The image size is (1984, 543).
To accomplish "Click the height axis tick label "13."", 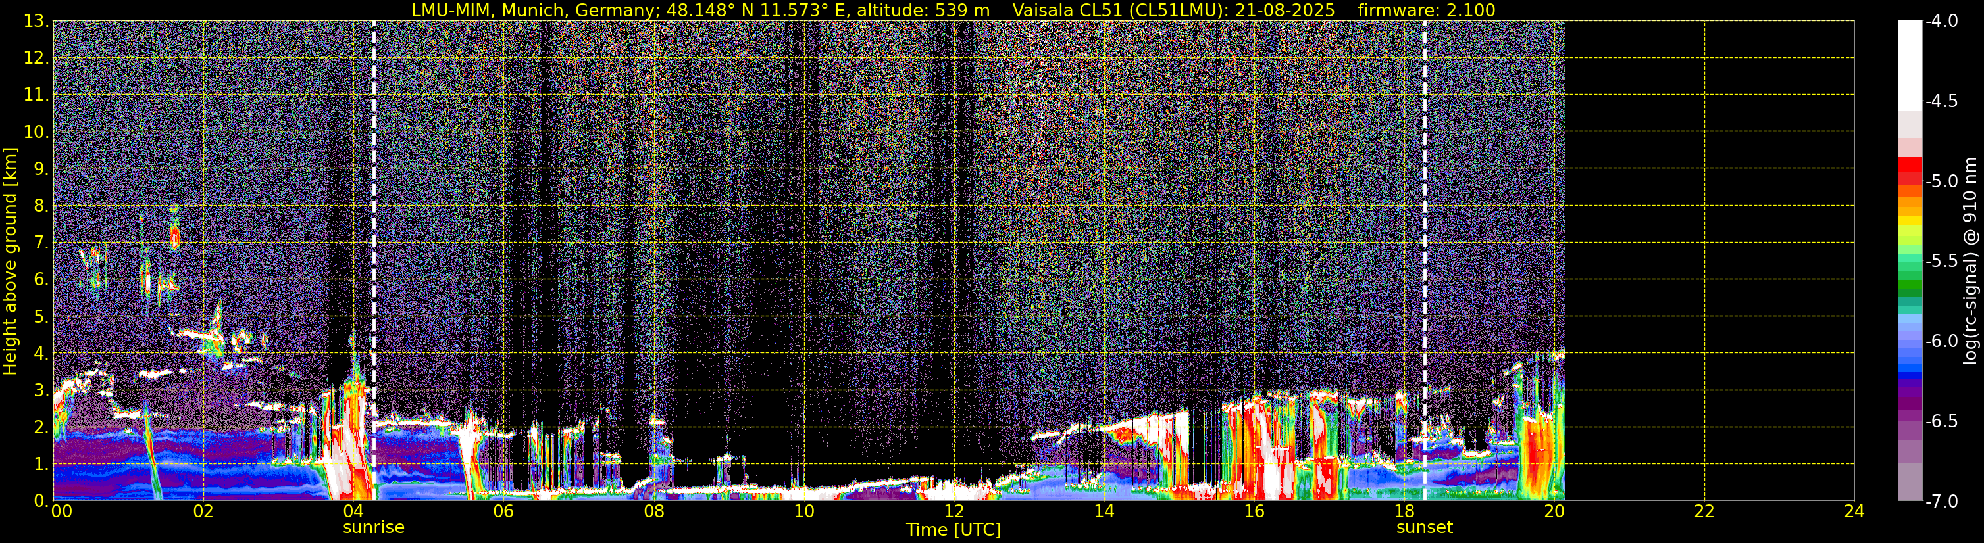I will pyautogui.click(x=36, y=22).
